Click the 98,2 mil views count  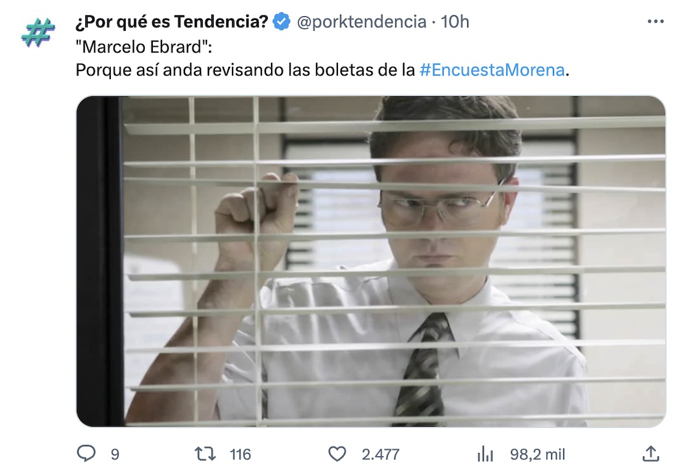tap(538, 454)
